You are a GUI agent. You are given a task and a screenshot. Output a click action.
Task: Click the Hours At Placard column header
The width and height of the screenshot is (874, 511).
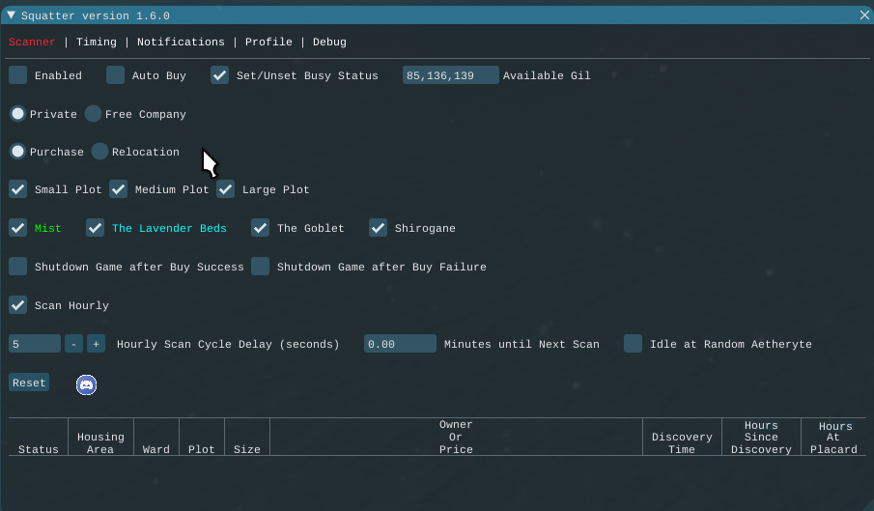pos(833,438)
